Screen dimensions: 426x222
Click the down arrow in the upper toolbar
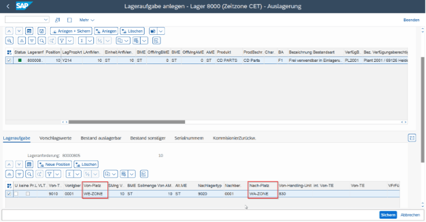[19, 31]
